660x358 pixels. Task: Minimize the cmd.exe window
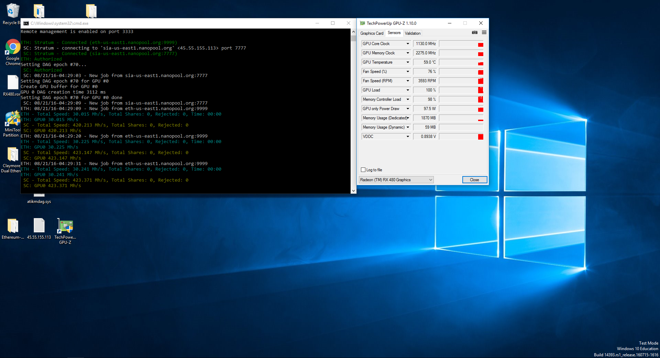[x=317, y=23]
